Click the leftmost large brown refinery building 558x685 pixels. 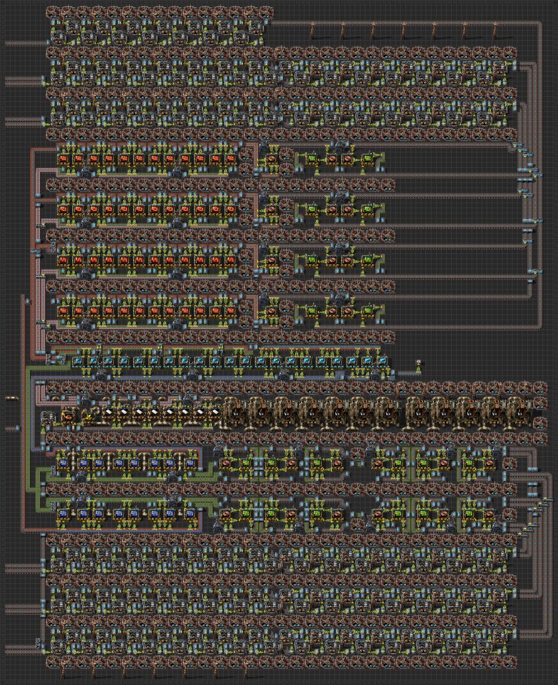click(x=234, y=412)
